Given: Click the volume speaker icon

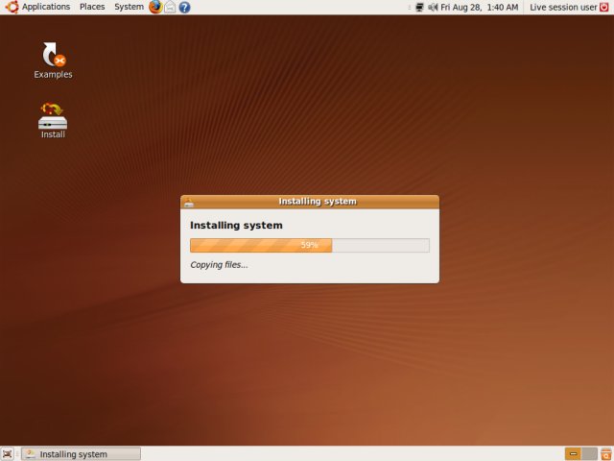Looking at the screenshot, I should 433,7.
